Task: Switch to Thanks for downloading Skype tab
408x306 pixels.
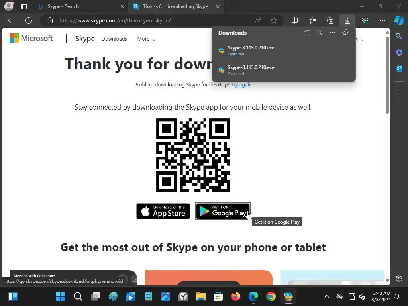Action: 175,6
